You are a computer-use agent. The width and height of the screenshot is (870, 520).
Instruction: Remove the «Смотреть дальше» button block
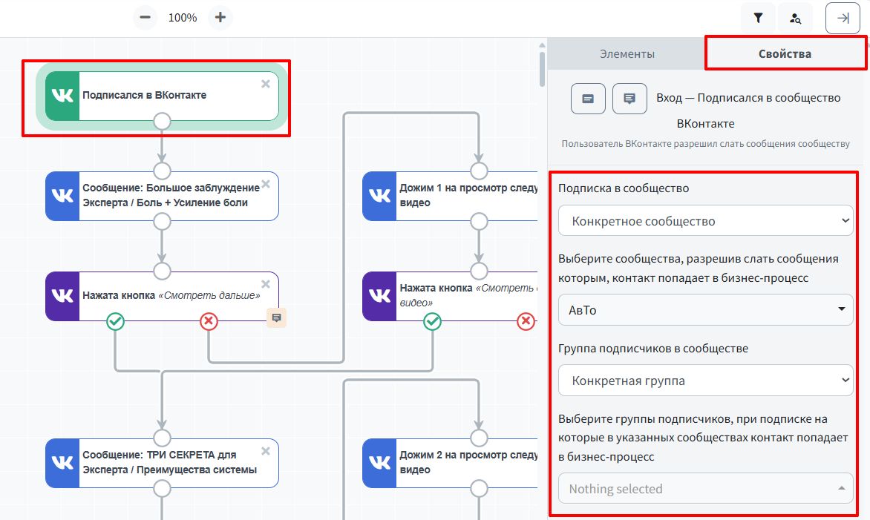266,284
